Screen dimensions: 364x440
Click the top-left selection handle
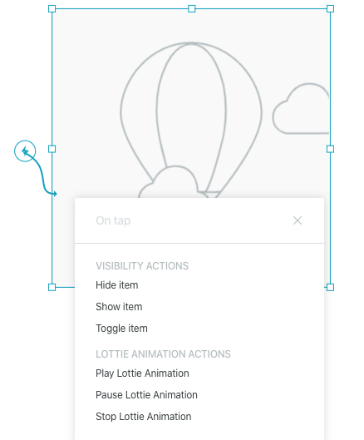[52, 8]
